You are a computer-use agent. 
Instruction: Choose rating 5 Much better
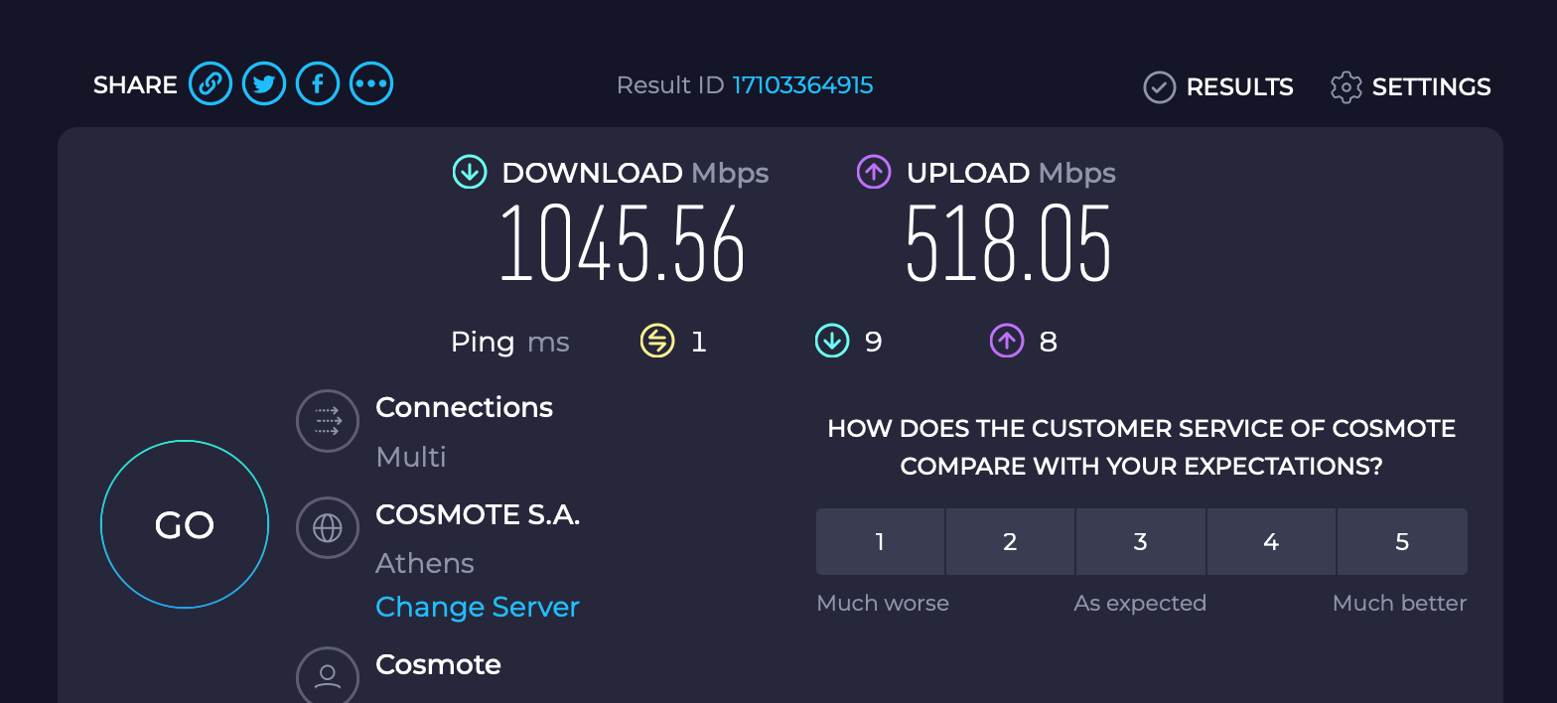pos(1402,542)
